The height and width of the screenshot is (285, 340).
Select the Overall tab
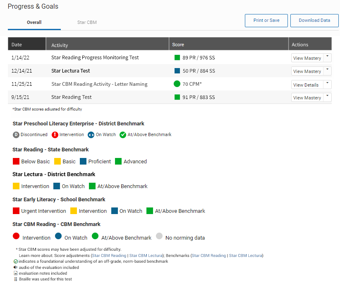34,22
